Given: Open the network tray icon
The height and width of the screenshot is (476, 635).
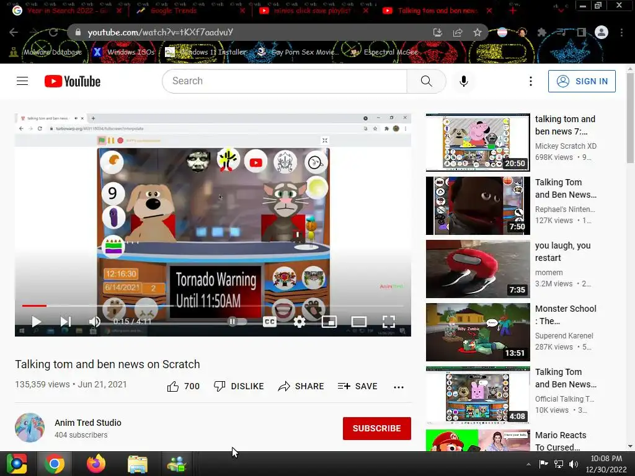Looking at the screenshot, I should pyautogui.click(x=559, y=464).
